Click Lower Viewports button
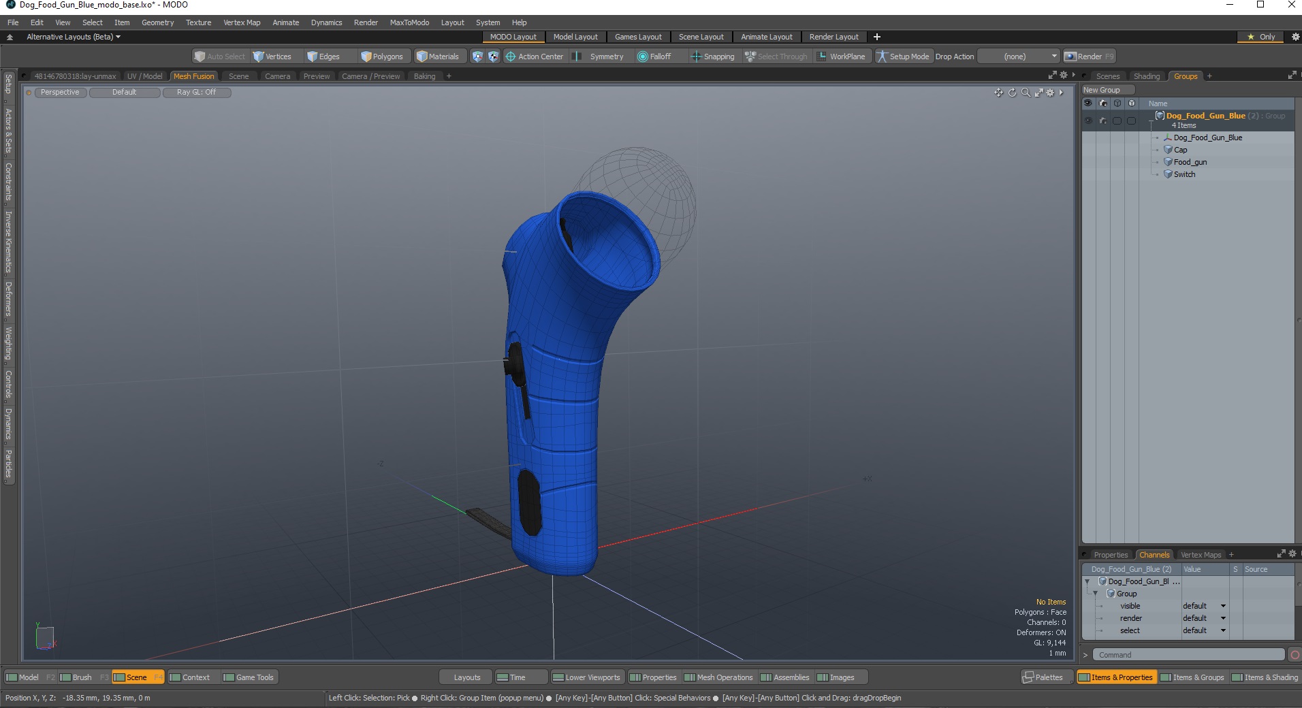Image resolution: width=1302 pixels, height=708 pixels. (586, 677)
